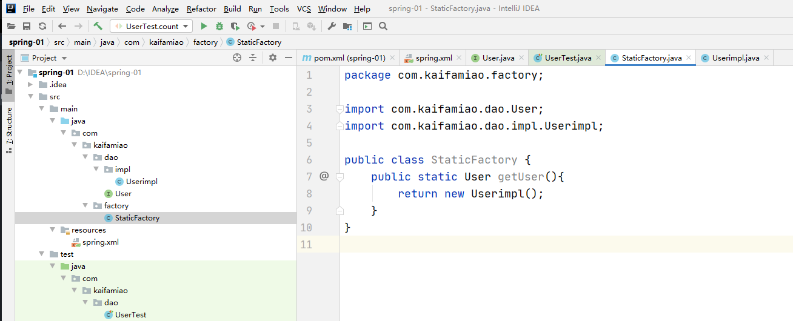Image resolution: width=793 pixels, height=321 pixels.
Task: Collapse the impl package node
Action: click(96, 170)
